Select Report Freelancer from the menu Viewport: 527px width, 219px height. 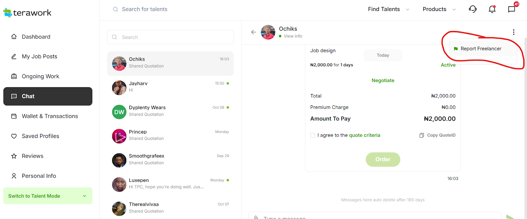(481, 49)
